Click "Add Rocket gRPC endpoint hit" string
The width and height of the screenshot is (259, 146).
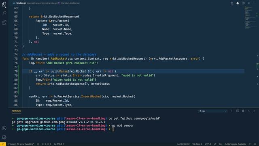coord(71,63)
